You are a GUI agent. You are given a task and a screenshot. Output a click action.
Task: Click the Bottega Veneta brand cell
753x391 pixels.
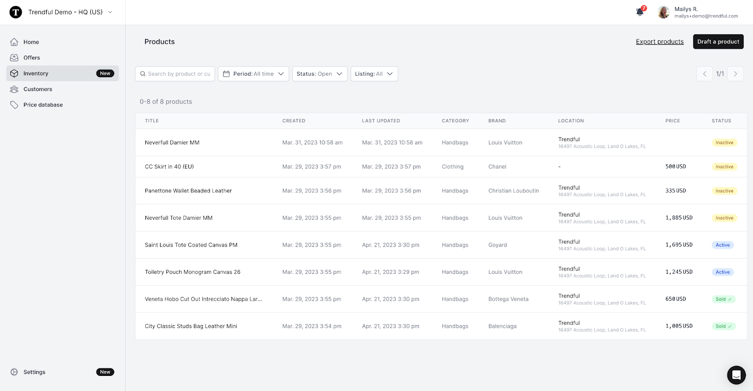508,299
